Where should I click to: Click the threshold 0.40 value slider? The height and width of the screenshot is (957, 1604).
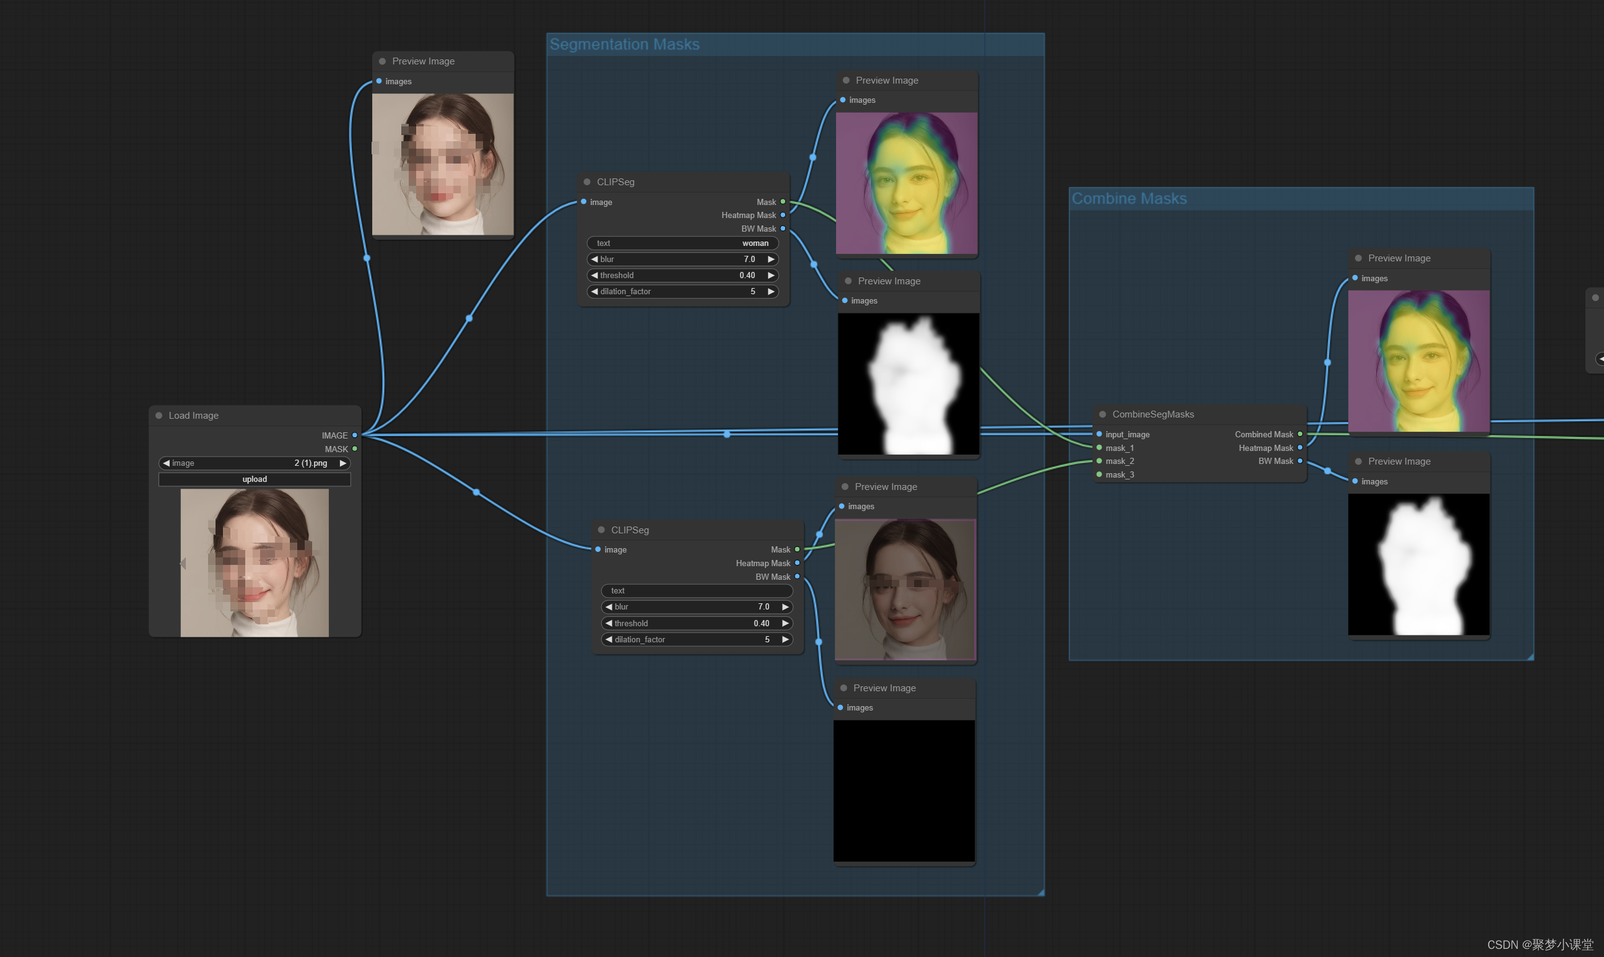coord(682,275)
